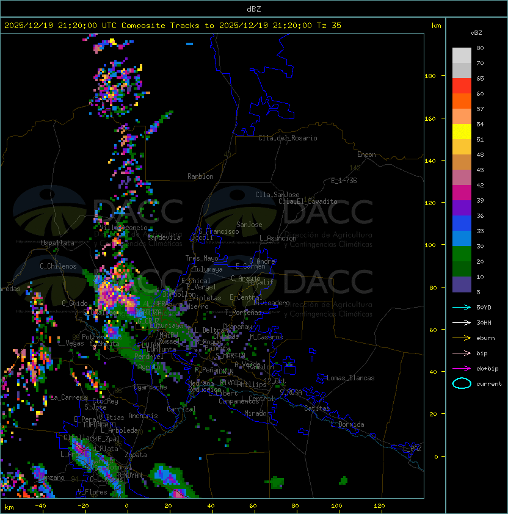This screenshot has height=514, width=508.
Task: Click the '-40' tick on the horizontal km axis
Action: [40, 506]
